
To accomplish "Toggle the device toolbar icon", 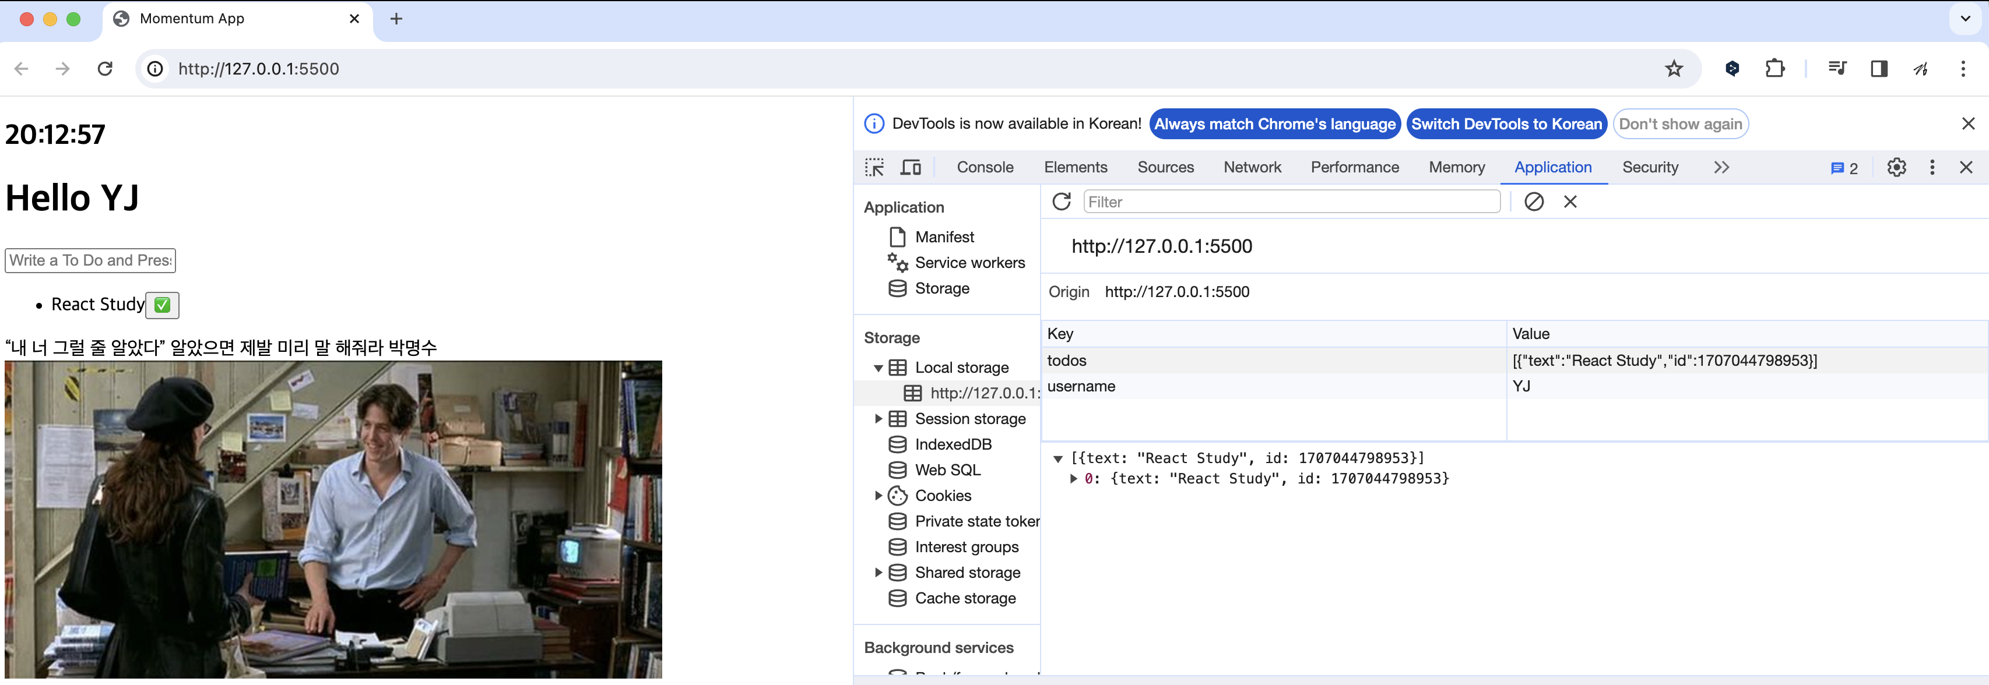I will coord(911,167).
